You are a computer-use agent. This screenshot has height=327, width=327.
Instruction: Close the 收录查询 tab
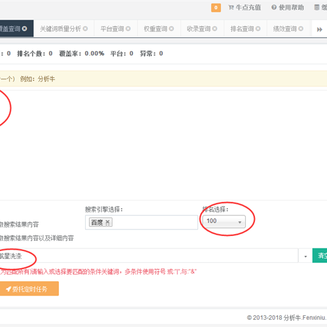click(215, 29)
